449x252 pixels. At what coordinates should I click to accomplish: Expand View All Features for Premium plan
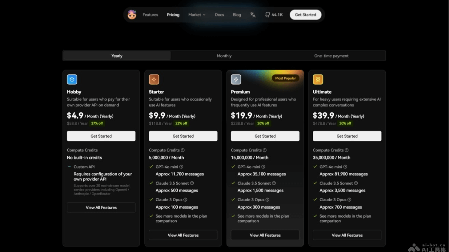pyautogui.click(x=265, y=235)
